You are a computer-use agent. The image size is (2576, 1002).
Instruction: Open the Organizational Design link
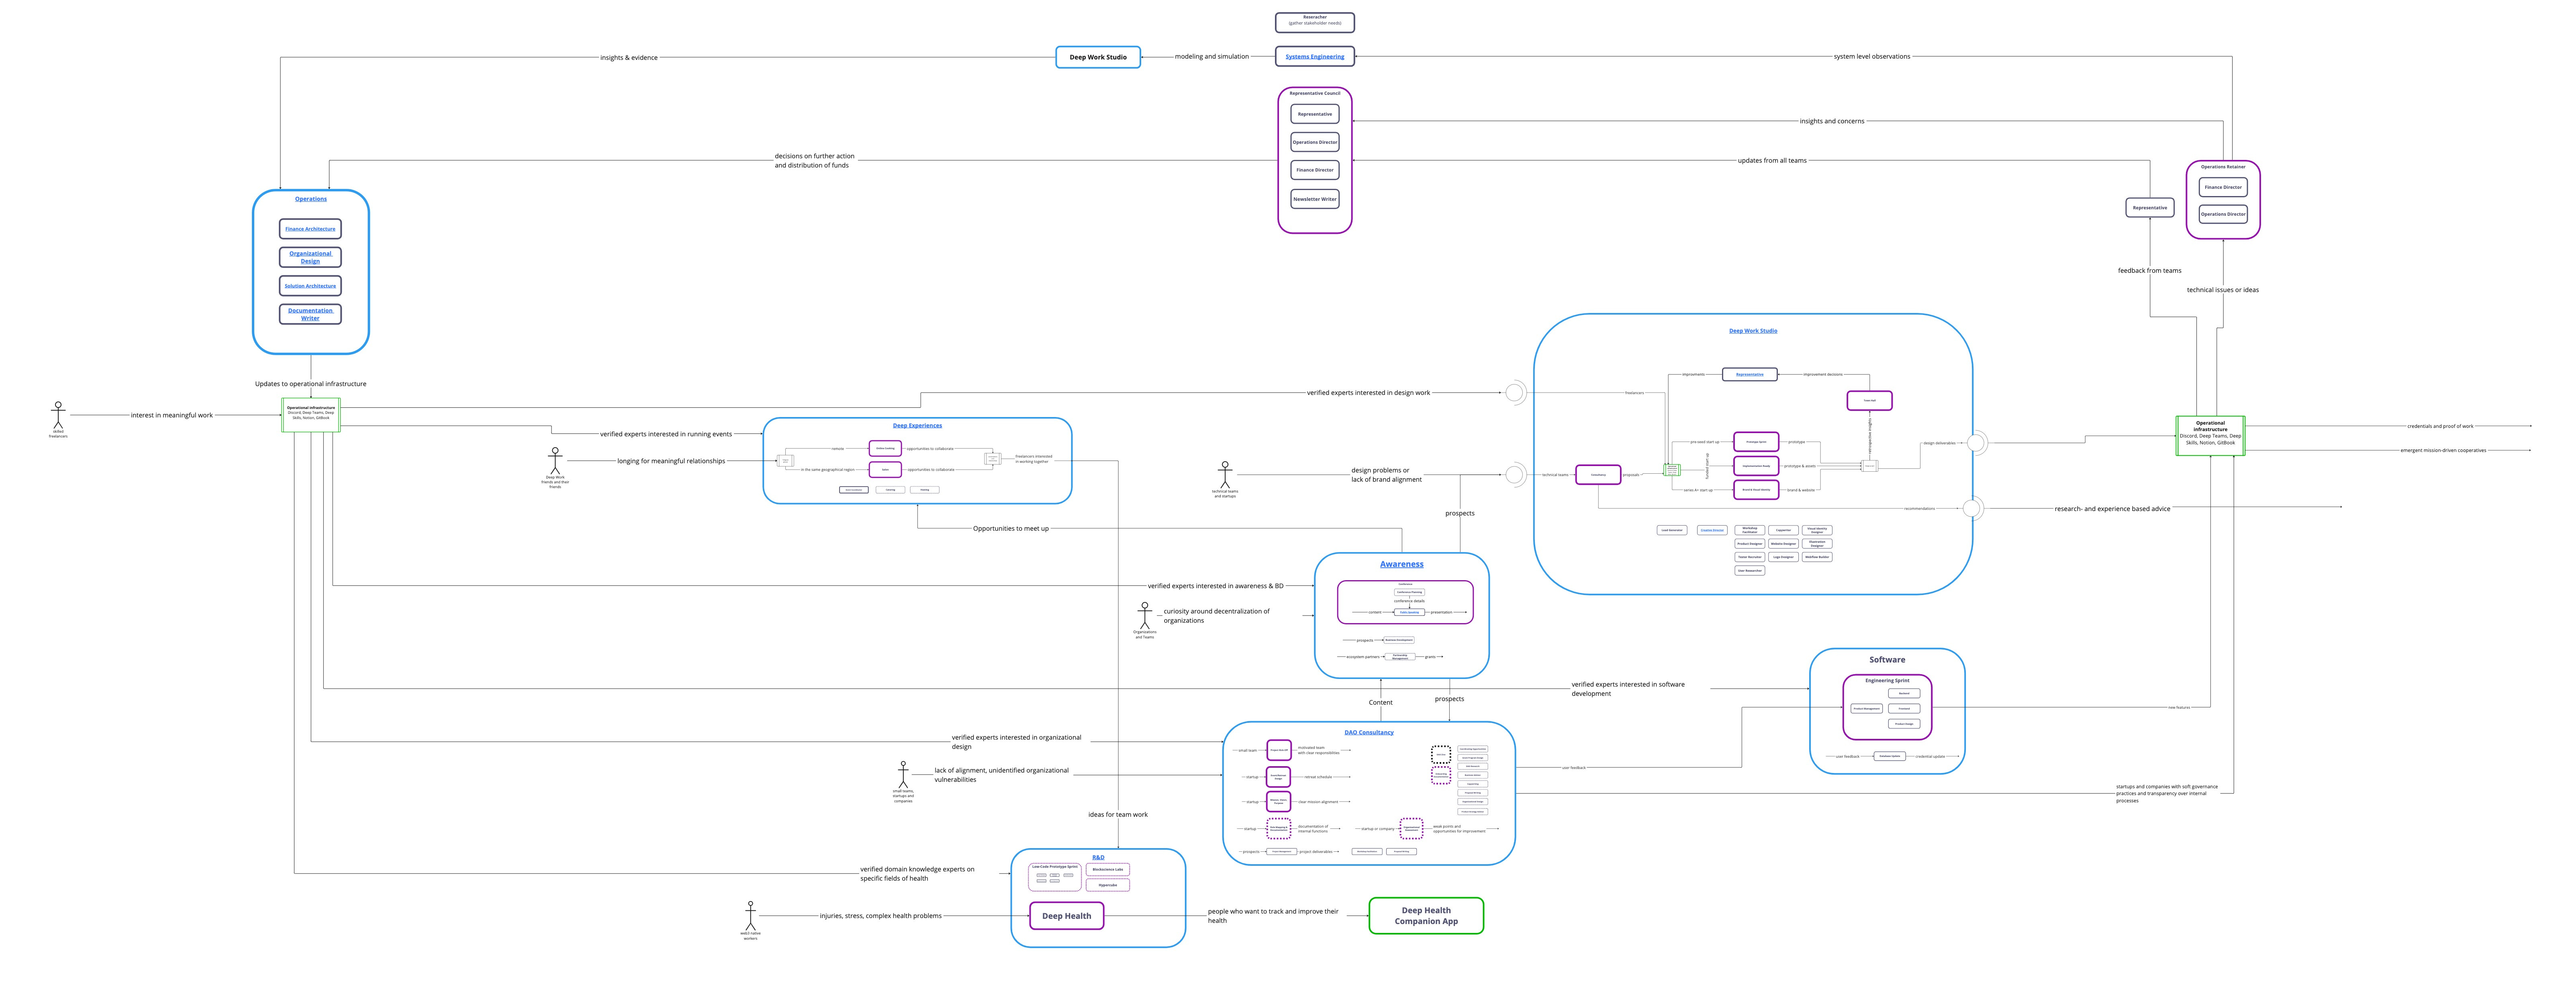(310, 257)
